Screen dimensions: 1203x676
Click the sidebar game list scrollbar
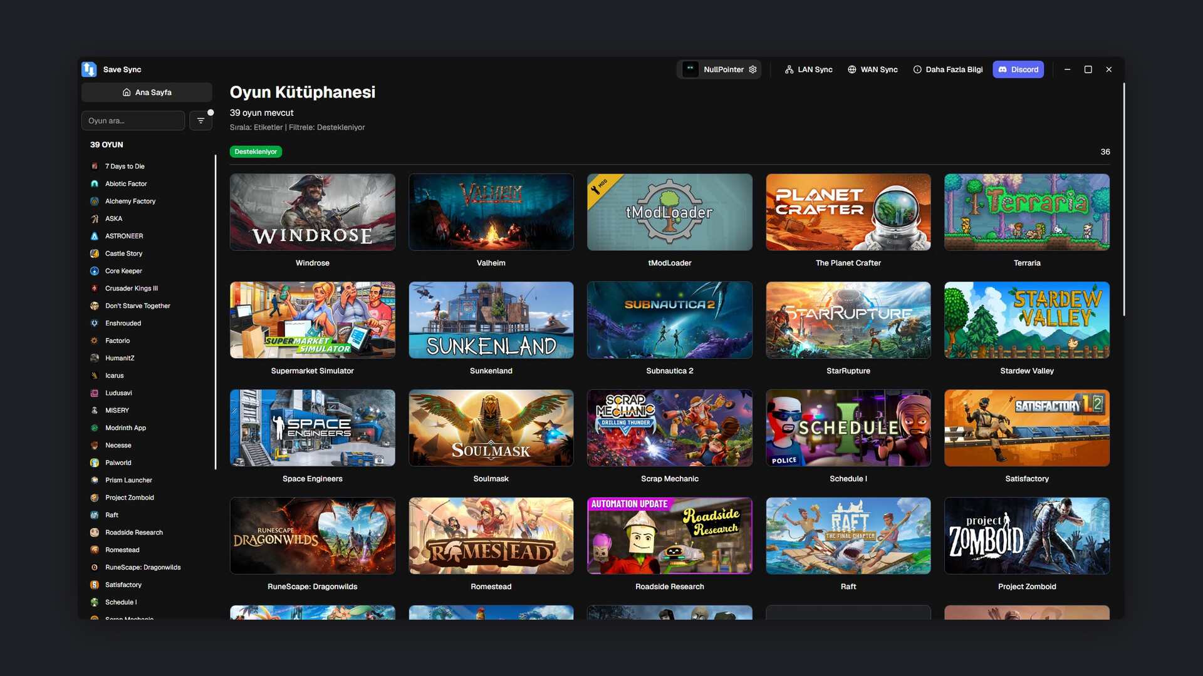(216, 312)
